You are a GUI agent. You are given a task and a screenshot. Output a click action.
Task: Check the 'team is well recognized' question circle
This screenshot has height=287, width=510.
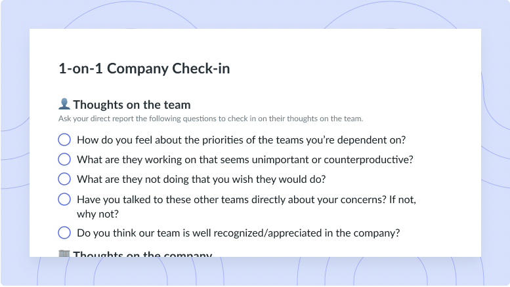click(64, 233)
